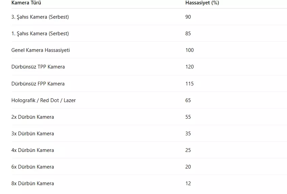Click the sensitivity value 115
The height and width of the screenshot is (194, 287).
point(190,83)
